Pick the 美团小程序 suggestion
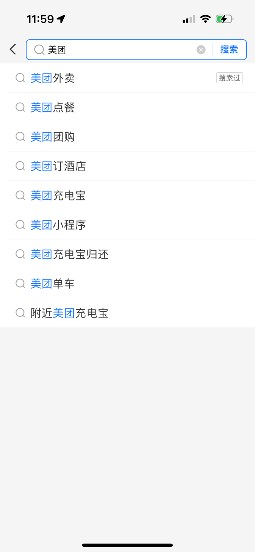Screen dimensions: 255x552 (58, 225)
